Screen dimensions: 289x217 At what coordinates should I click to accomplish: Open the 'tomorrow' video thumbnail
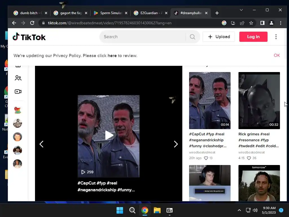coord(259,183)
